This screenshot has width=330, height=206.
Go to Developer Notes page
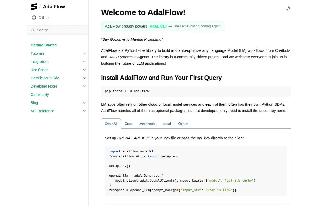pos(44,86)
